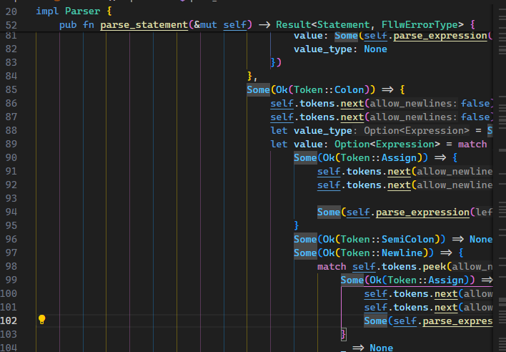Click the 'match' keyword on line 98
The image size is (506, 352).
pos(332,266)
